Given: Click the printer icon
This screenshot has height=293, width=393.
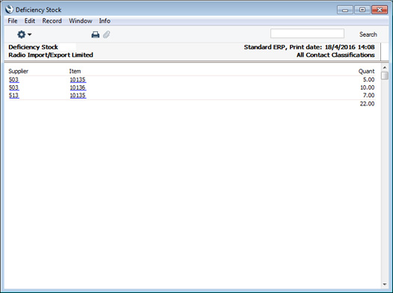Looking at the screenshot, I should [x=95, y=34].
